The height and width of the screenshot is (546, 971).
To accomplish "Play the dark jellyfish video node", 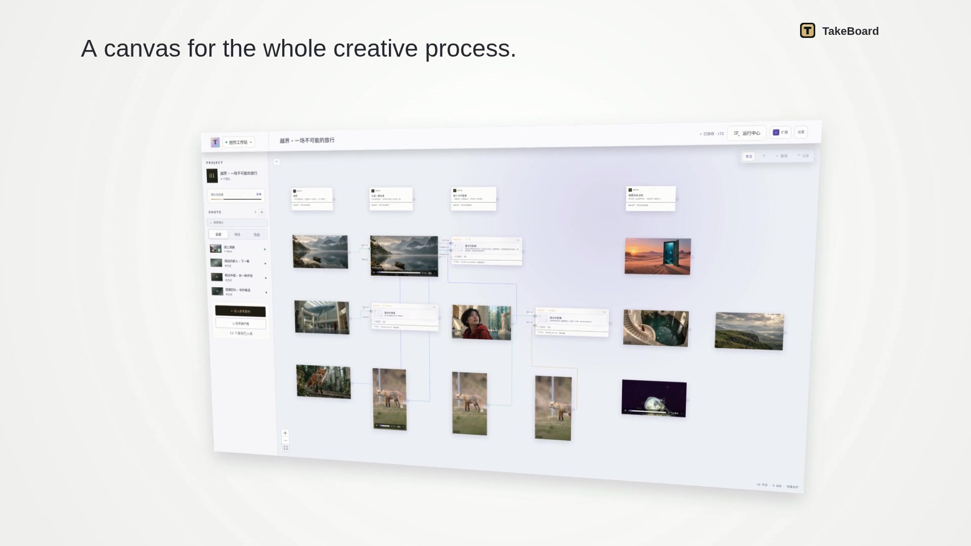I will [x=626, y=411].
